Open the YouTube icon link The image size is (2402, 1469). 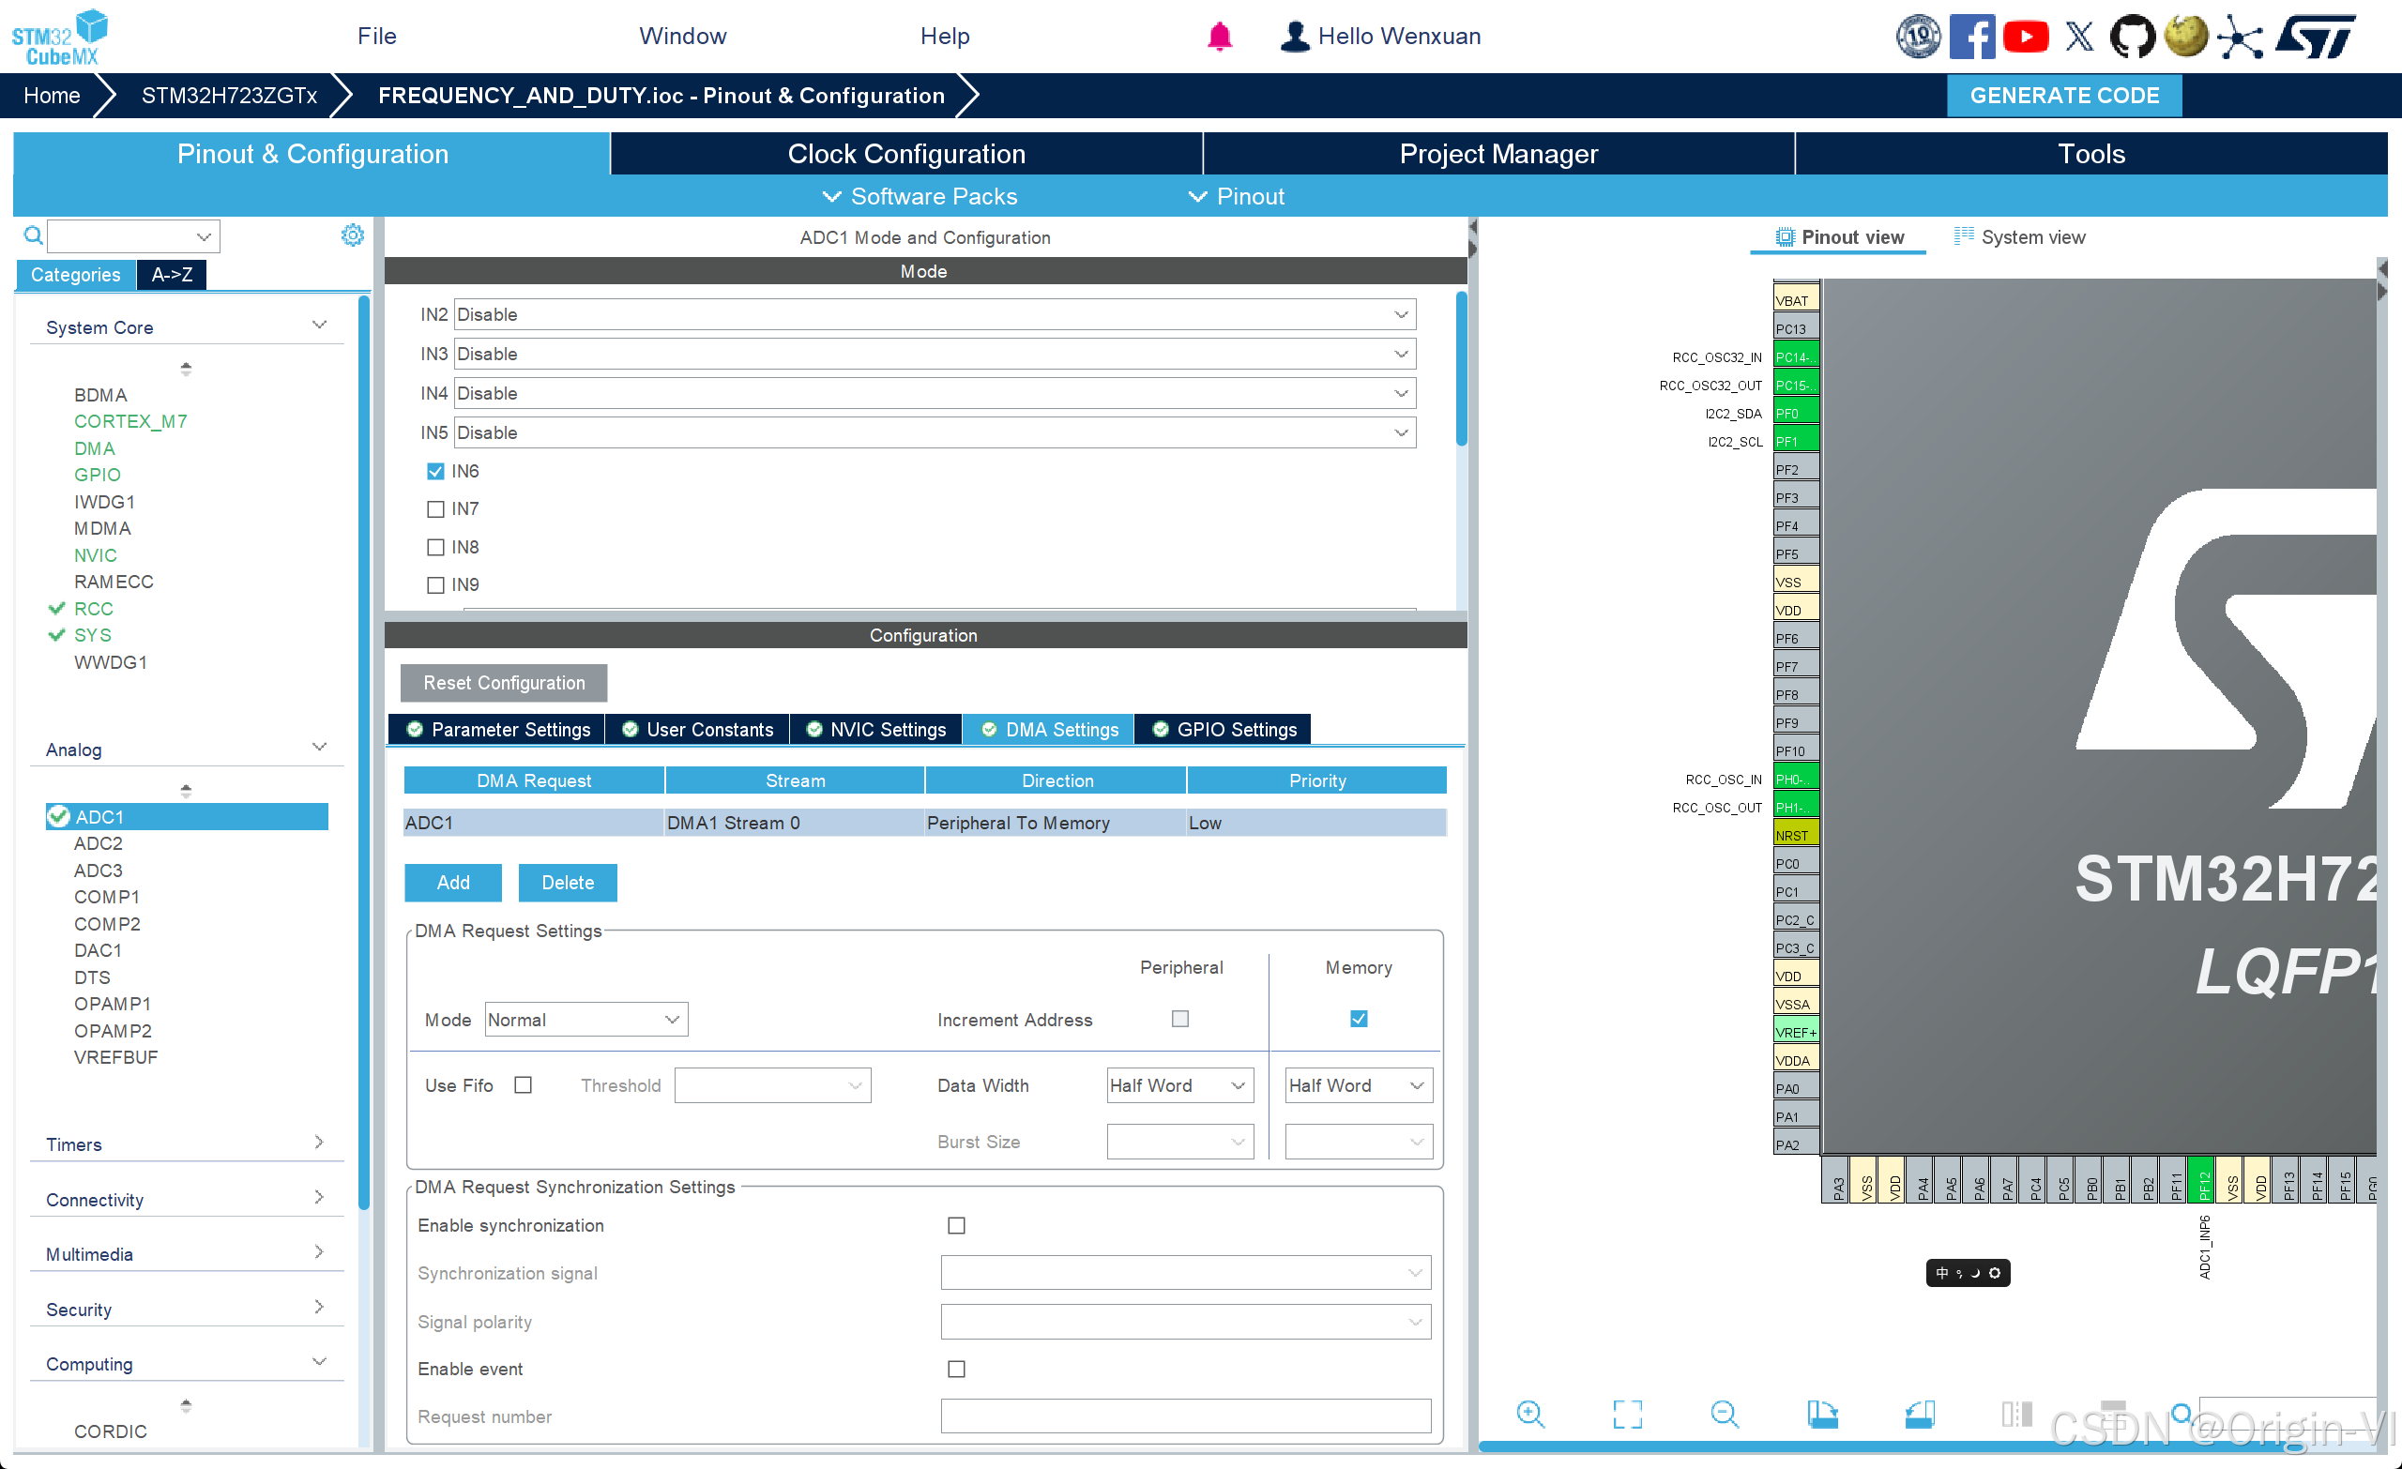2025,37
